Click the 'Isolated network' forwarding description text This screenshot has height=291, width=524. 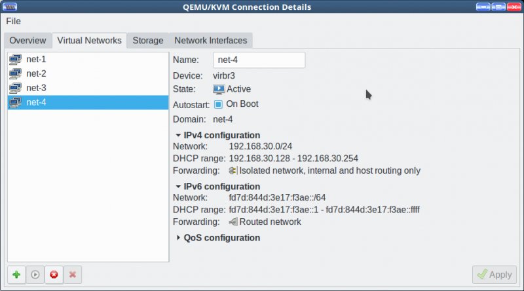pyautogui.click(x=330, y=170)
